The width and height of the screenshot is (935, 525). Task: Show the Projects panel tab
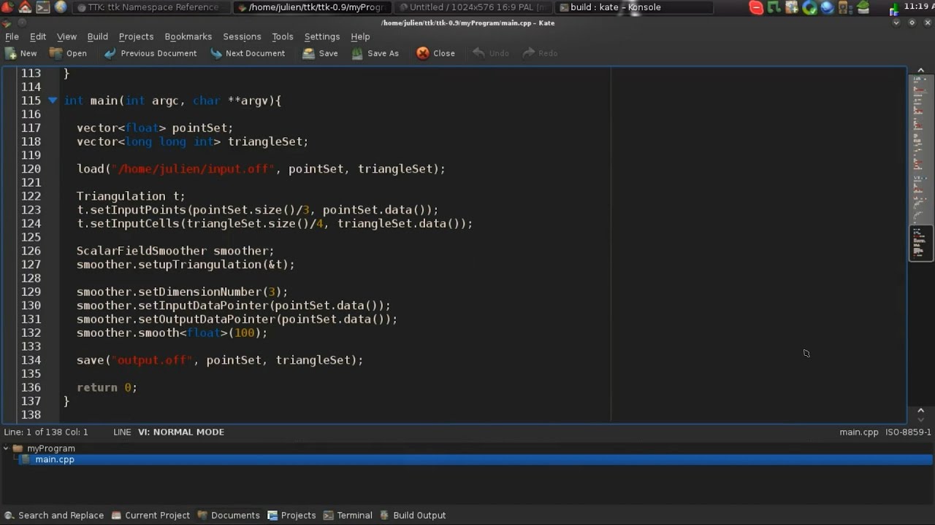click(291, 516)
